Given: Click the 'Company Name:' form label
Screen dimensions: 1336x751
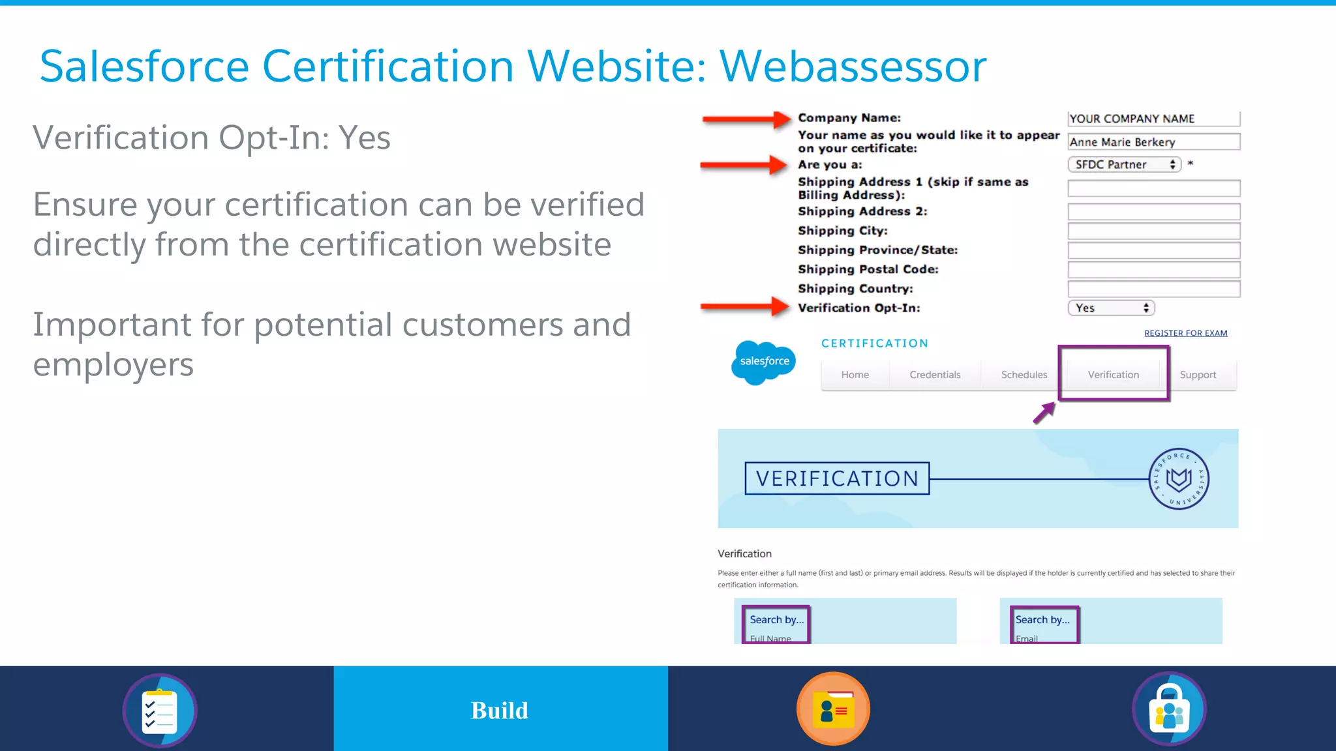Looking at the screenshot, I should pyautogui.click(x=849, y=118).
